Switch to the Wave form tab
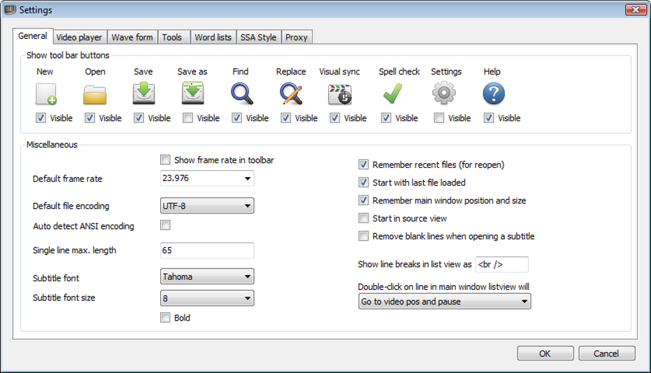This screenshot has height=373, width=651. tap(132, 38)
